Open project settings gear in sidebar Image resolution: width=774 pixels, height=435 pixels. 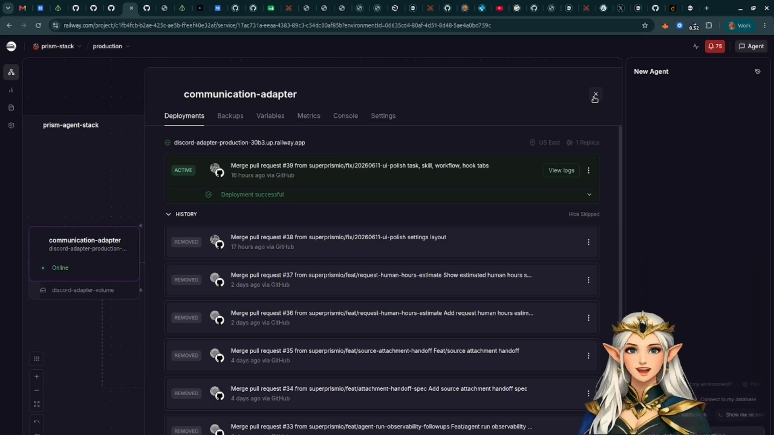[x=11, y=125]
